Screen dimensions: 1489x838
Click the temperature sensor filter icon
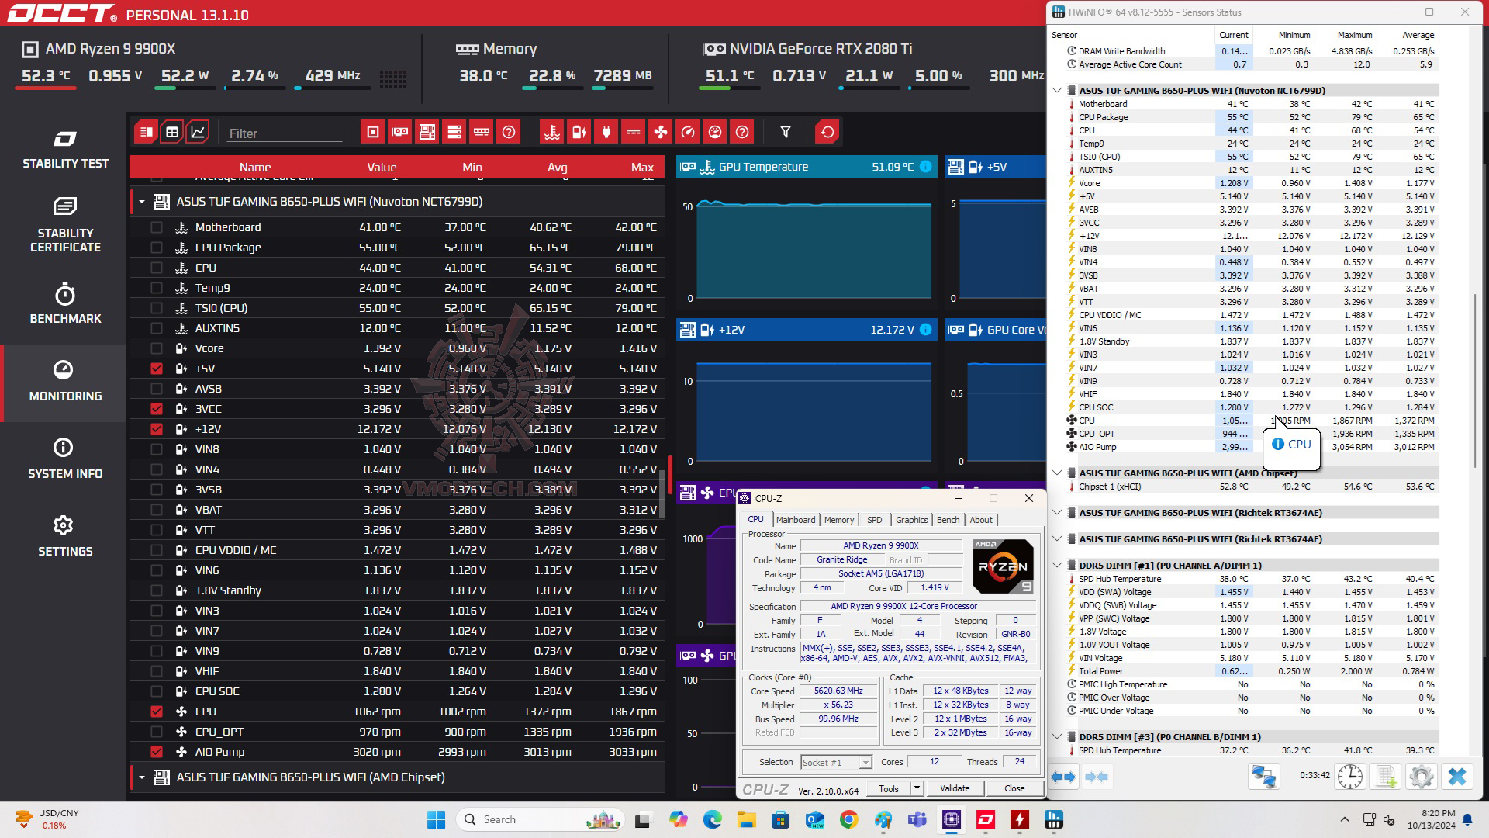coord(551,132)
